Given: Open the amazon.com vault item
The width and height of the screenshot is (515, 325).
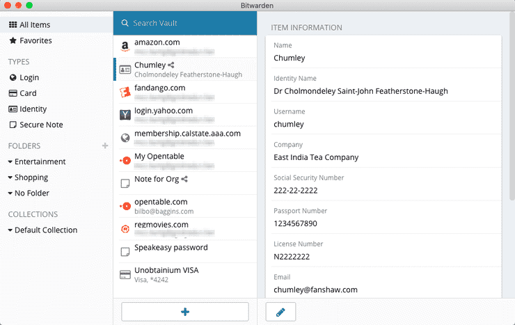Looking at the screenshot, I should [x=185, y=47].
